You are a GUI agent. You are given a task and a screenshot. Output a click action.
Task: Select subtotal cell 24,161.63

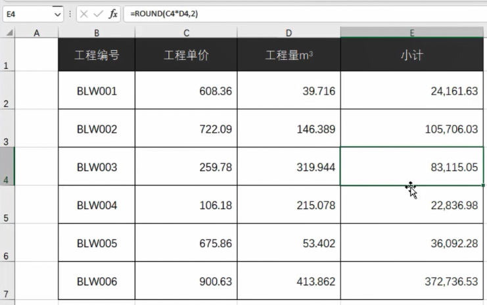[x=412, y=90]
